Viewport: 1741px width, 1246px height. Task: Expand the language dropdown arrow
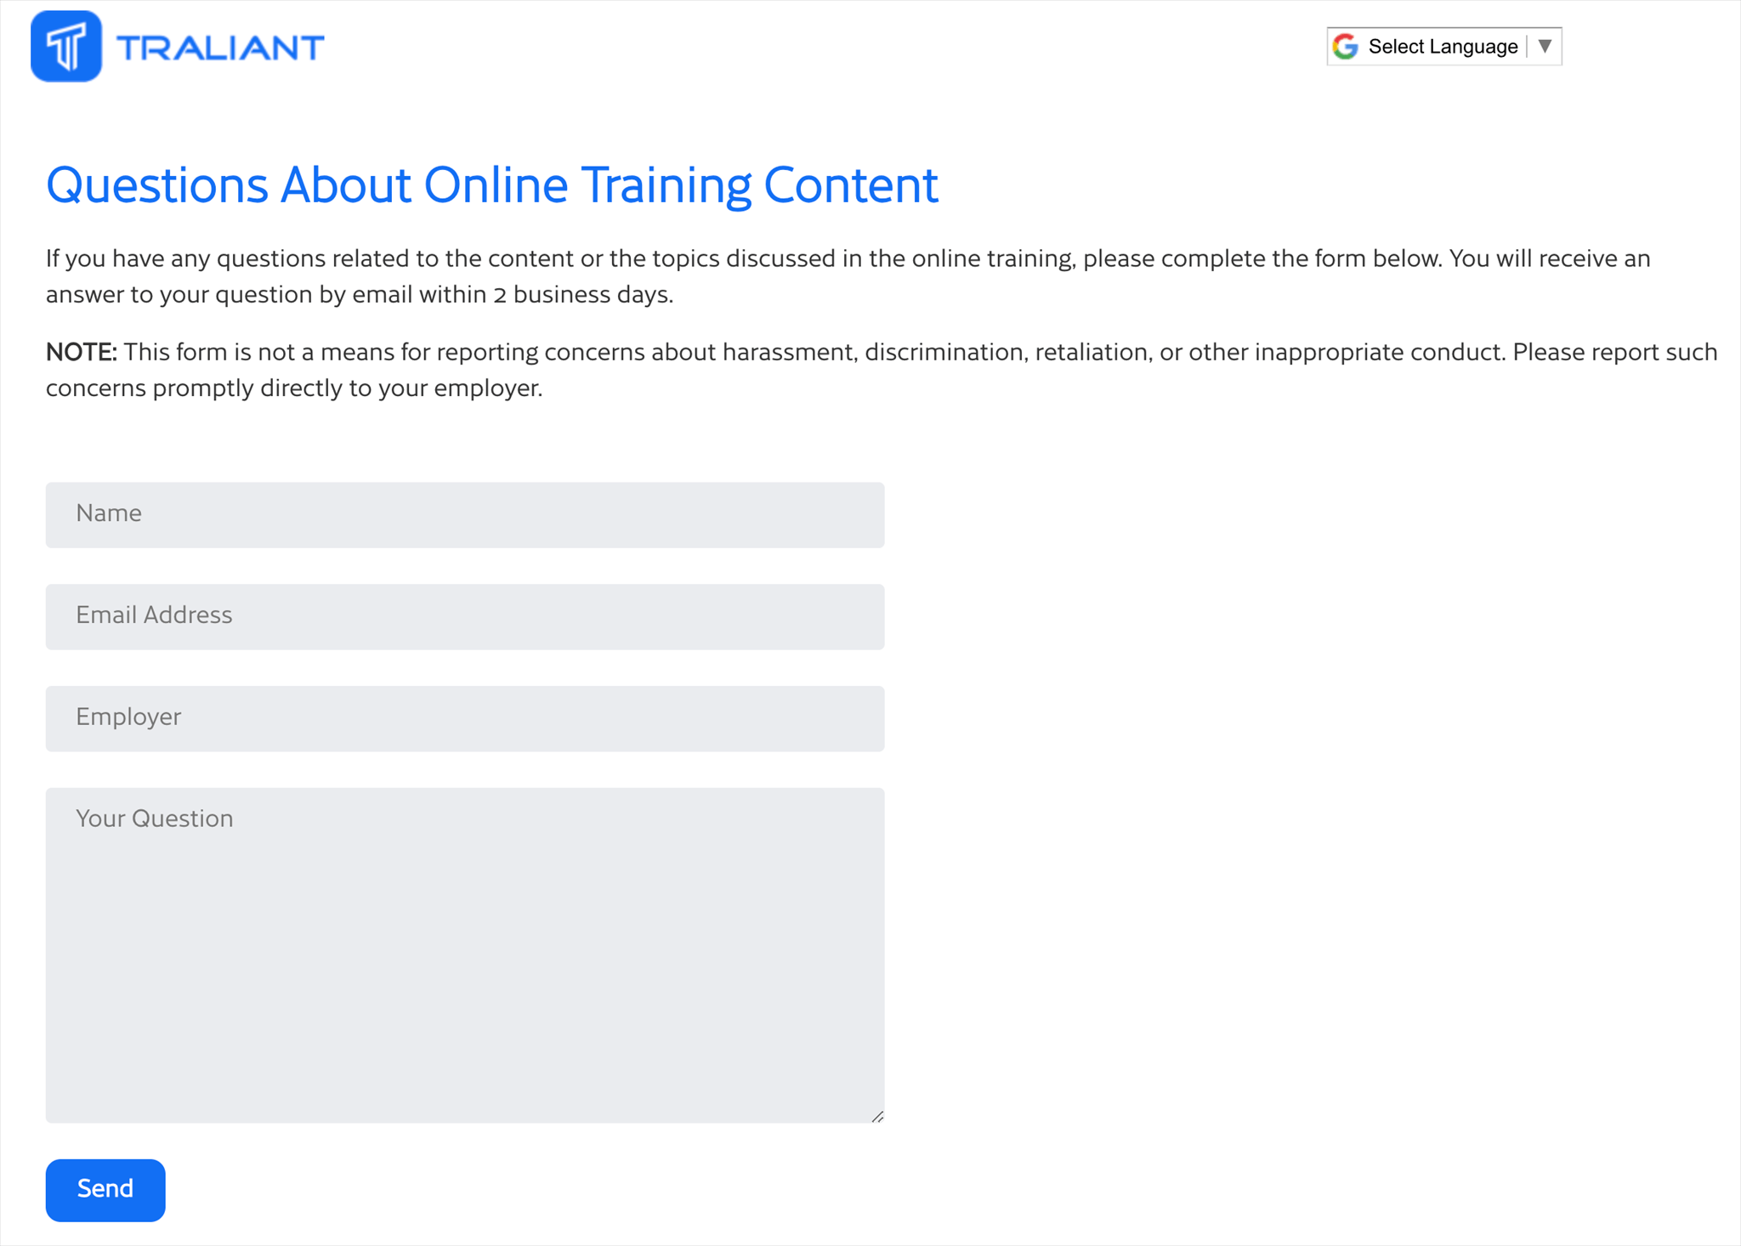(1545, 46)
